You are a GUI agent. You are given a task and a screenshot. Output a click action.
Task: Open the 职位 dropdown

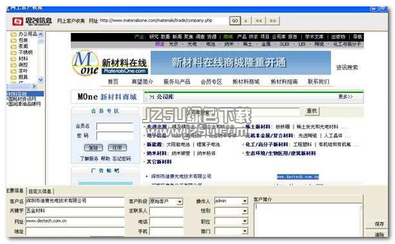tap(244, 221)
